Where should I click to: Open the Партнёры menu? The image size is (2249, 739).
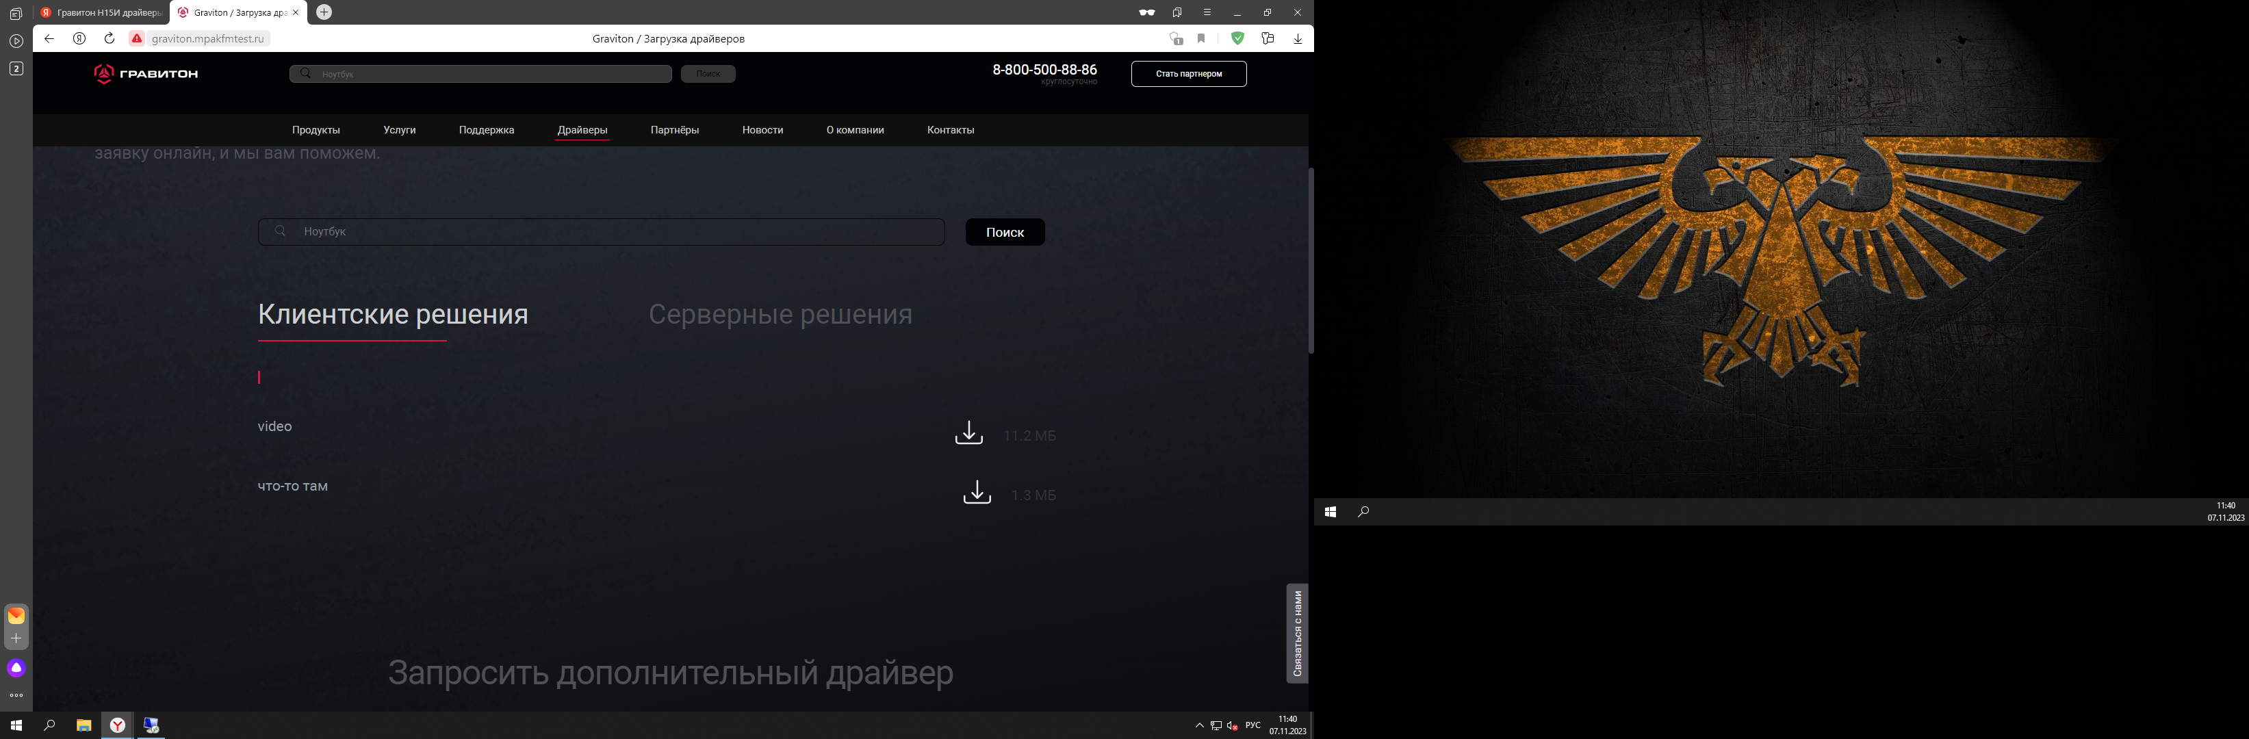click(x=674, y=130)
